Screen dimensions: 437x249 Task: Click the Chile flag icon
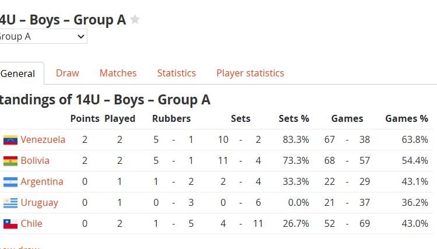[x=10, y=224]
